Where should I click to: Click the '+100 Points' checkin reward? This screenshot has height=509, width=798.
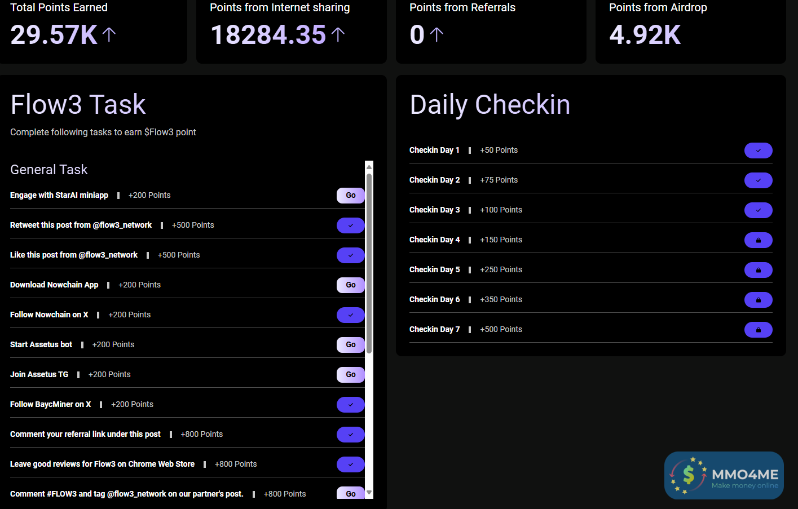coord(501,210)
